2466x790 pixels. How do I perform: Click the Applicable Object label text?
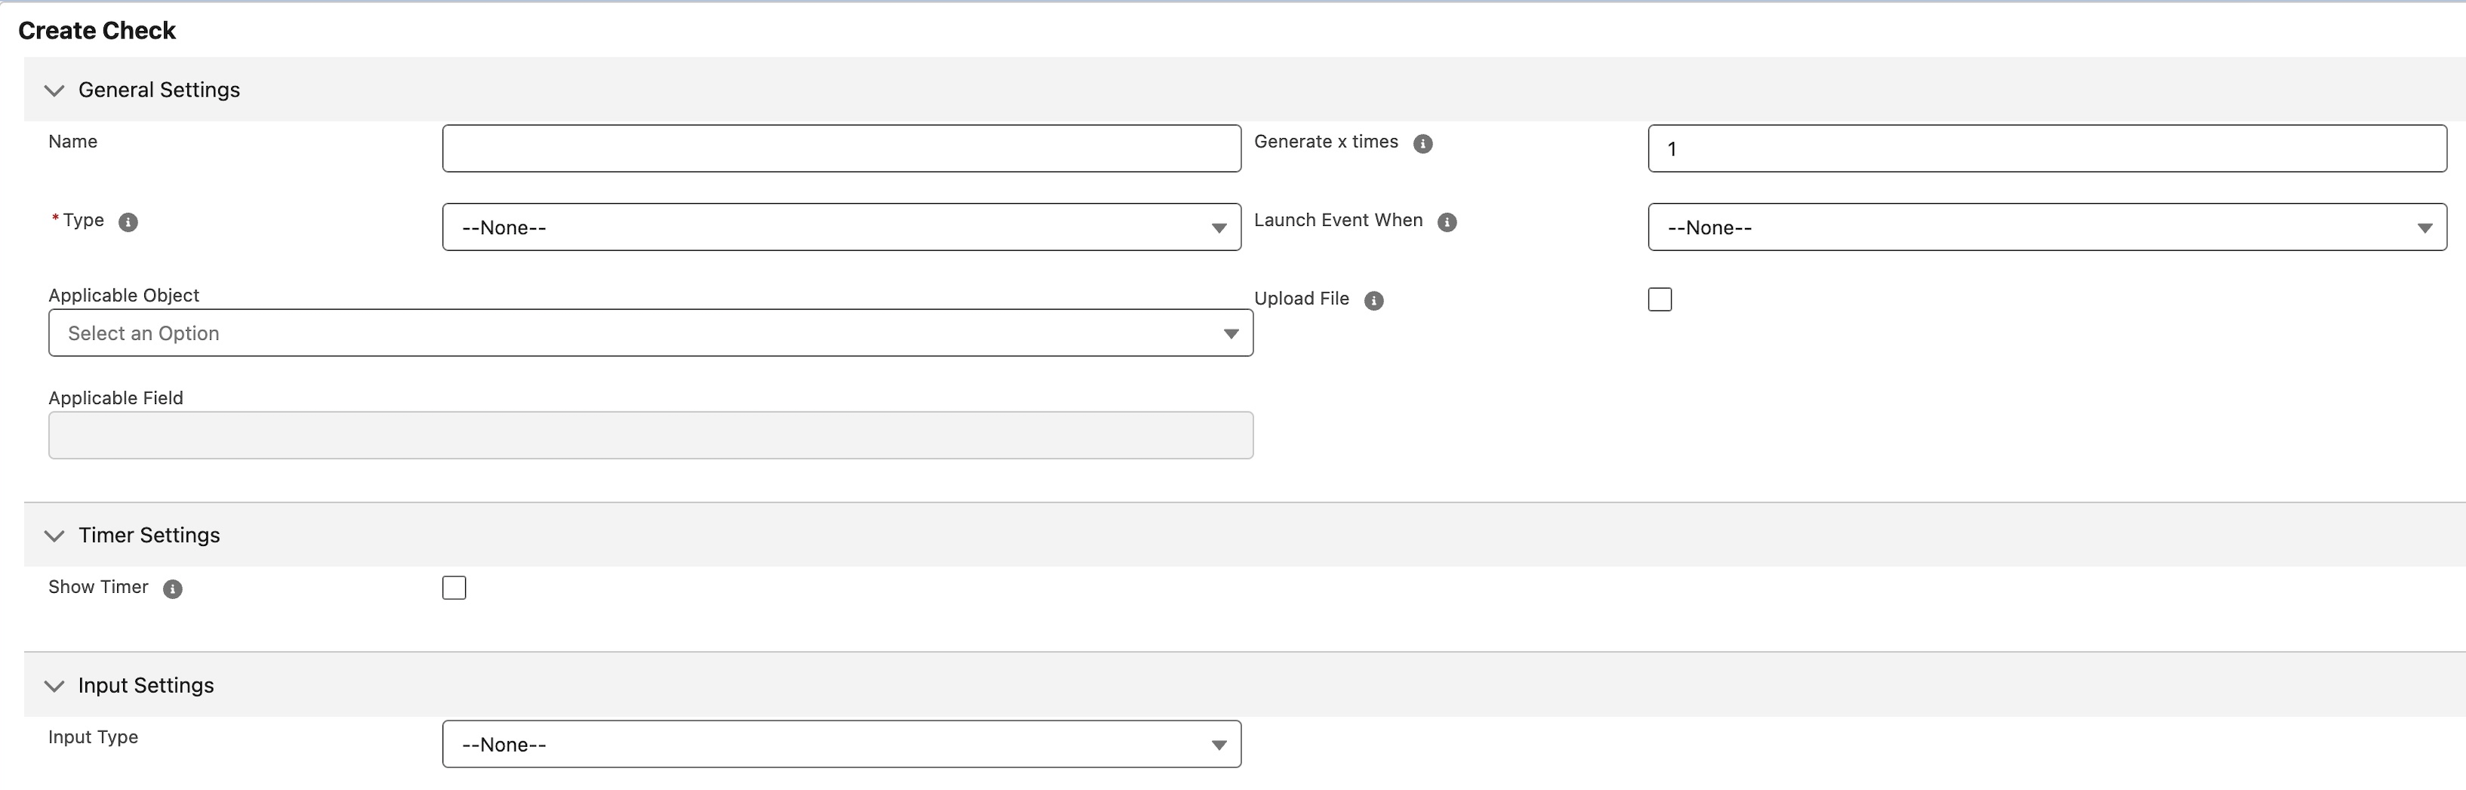click(x=124, y=295)
